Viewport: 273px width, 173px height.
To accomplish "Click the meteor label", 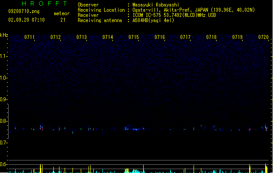I will pyautogui.click(x=62, y=13).
